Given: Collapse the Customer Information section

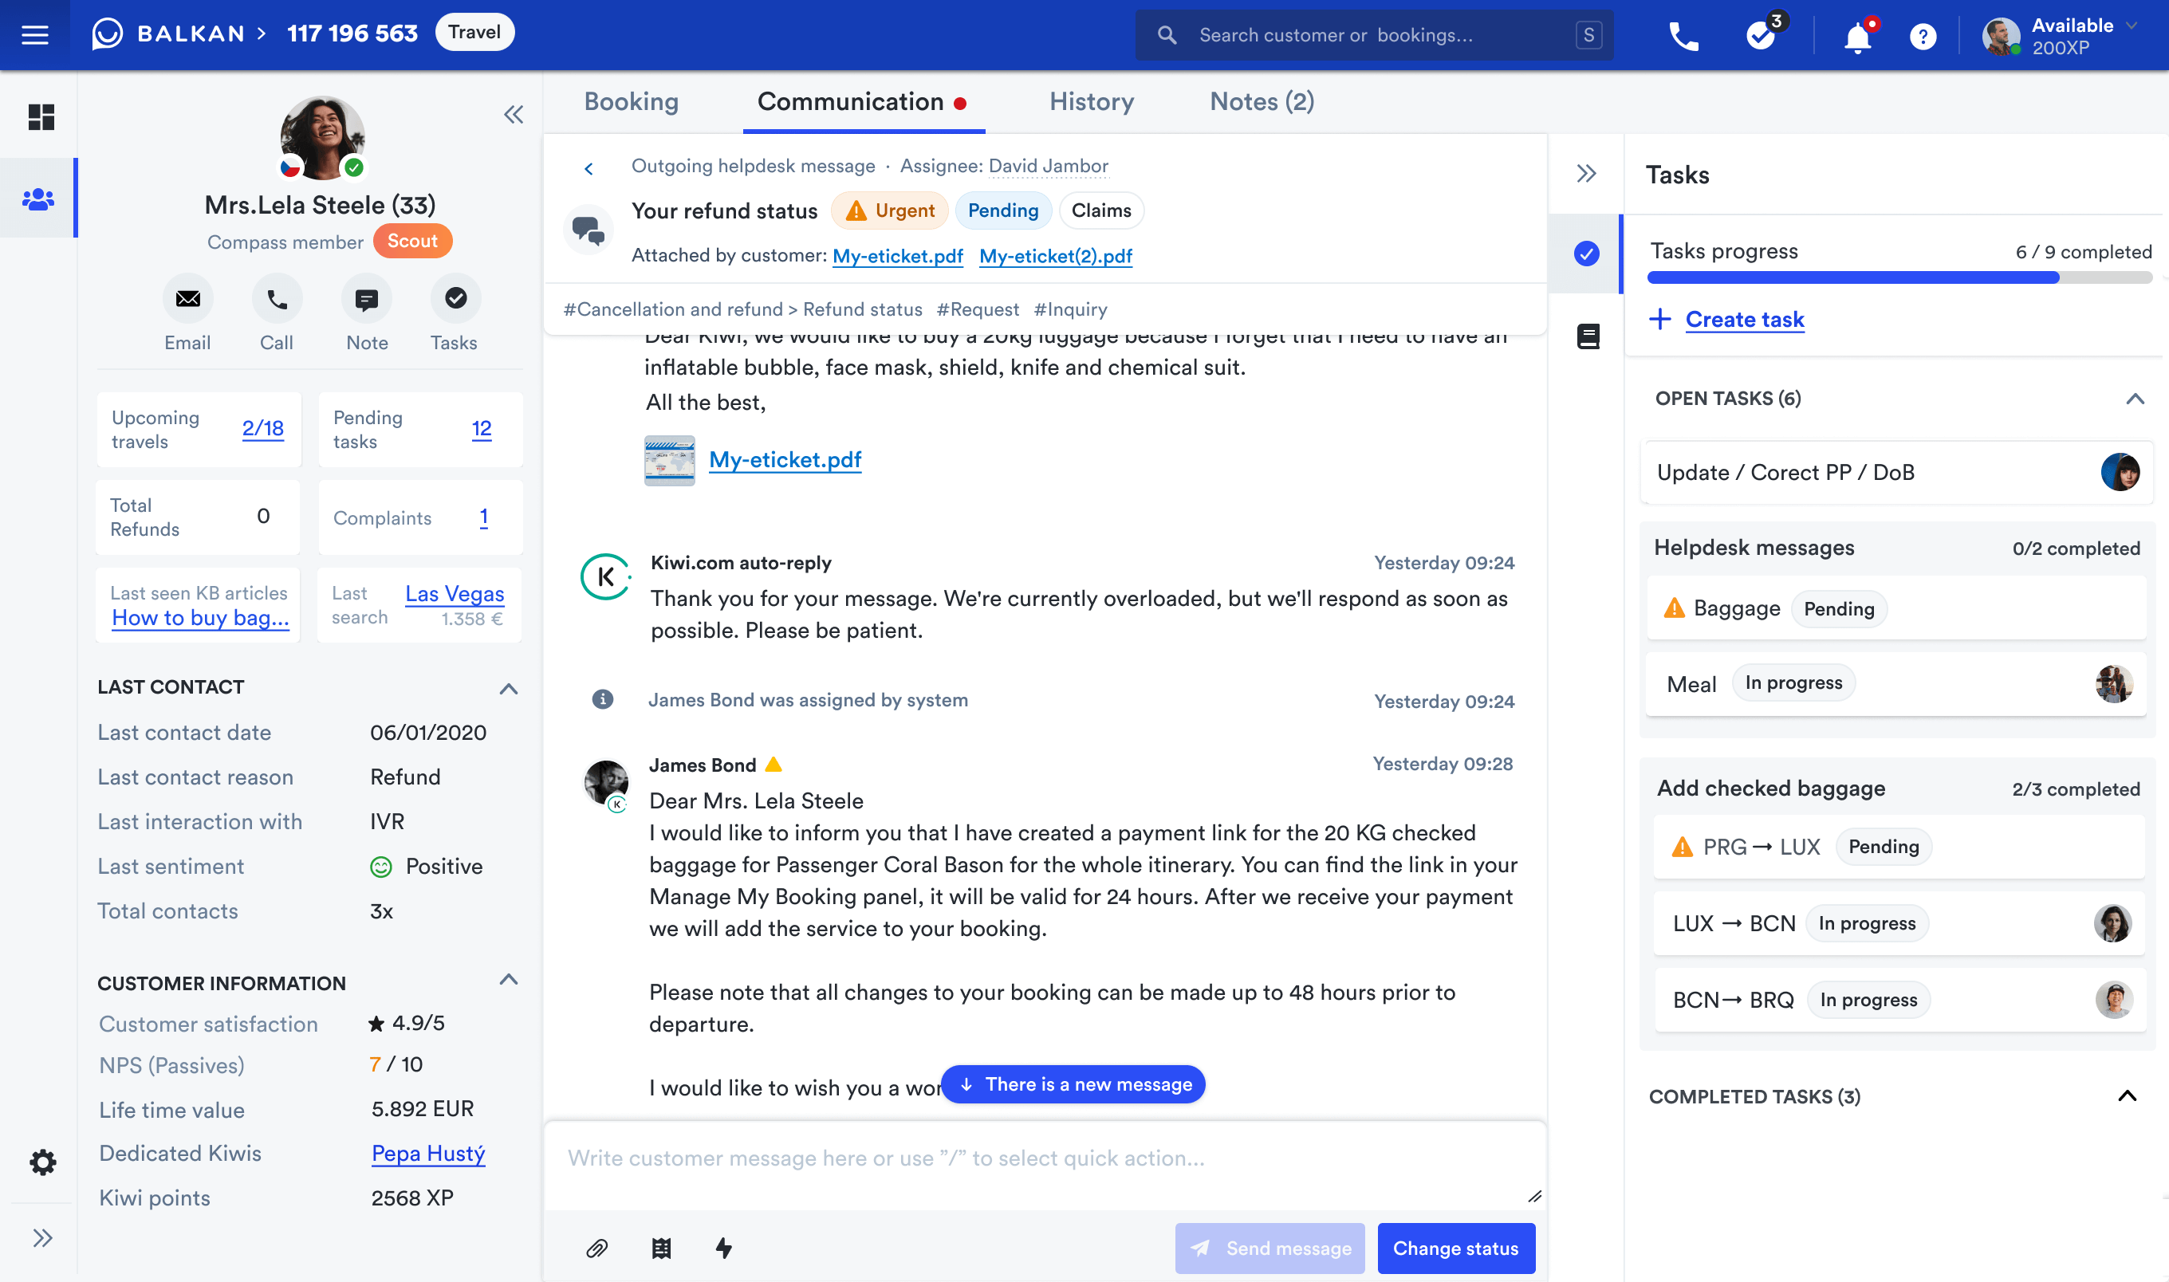Looking at the screenshot, I should pos(508,979).
